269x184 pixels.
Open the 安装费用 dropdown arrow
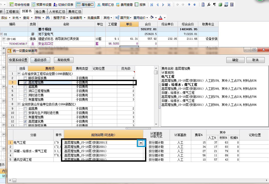(x=85, y=18)
